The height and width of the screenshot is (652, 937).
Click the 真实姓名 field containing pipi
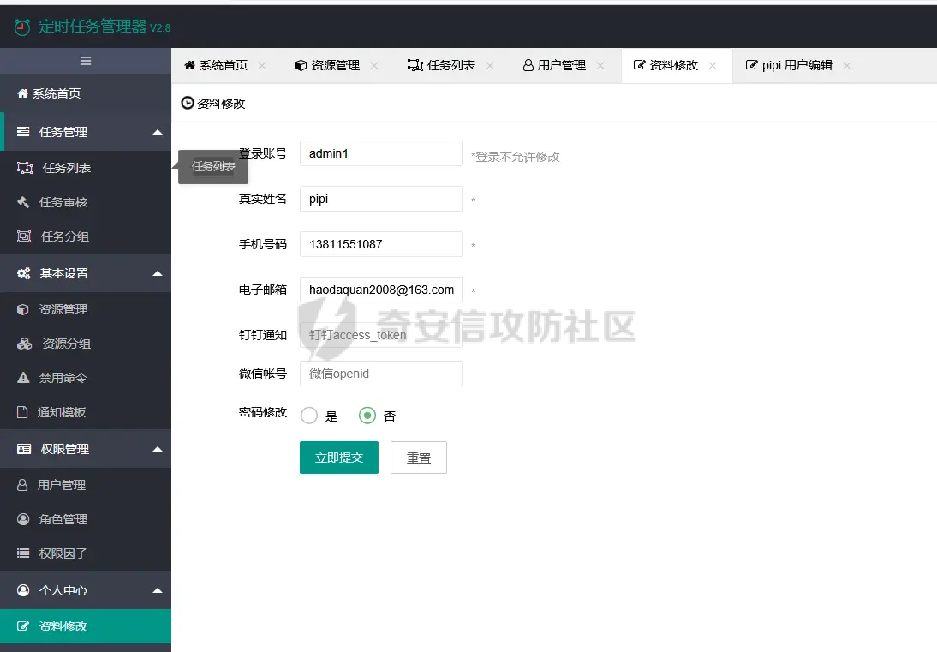[x=380, y=199]
